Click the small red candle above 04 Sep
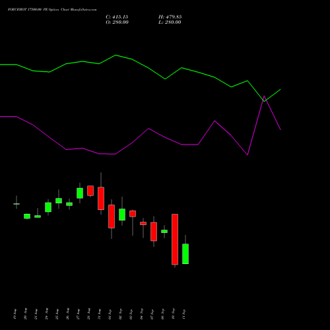The image size is (330, 330). click(x=143, y=223)
